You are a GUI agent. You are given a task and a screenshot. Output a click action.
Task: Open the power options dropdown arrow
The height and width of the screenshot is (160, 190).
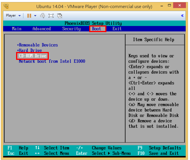(35, 15)
